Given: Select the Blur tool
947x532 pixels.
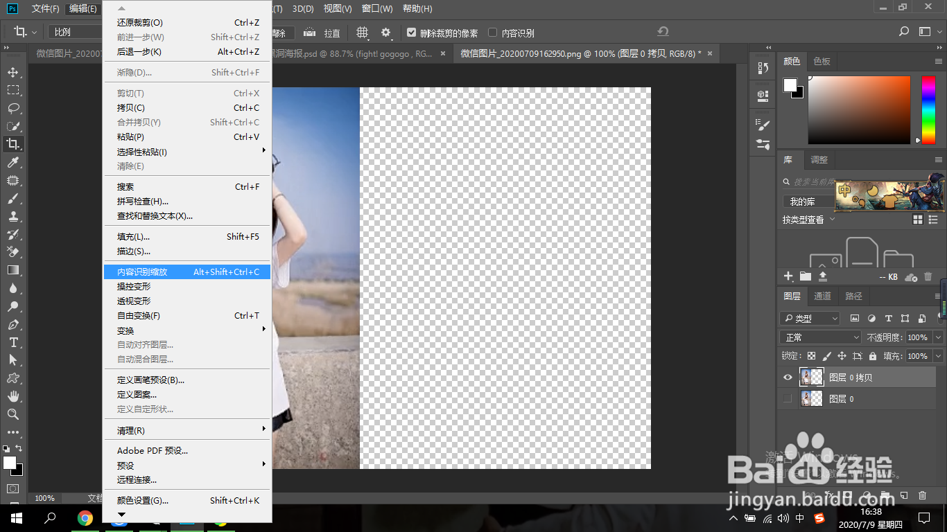Looking at the screenshot, I should point(13,288).
